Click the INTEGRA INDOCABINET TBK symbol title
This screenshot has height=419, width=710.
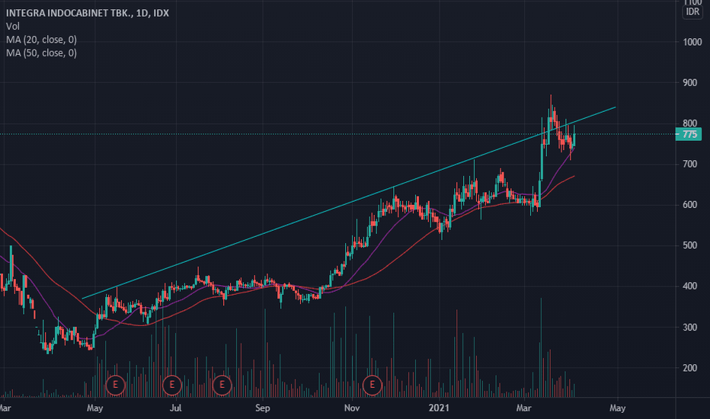88,13
